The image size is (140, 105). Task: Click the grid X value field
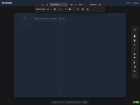click(60, 9)
